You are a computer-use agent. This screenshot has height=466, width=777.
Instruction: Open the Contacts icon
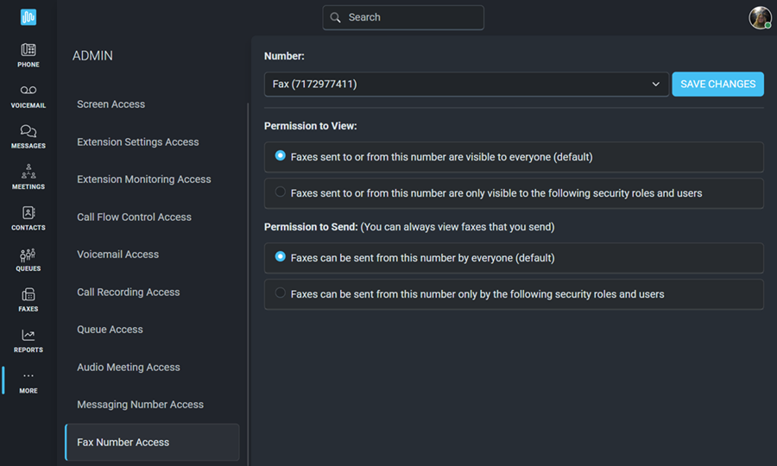pos(28,212)
